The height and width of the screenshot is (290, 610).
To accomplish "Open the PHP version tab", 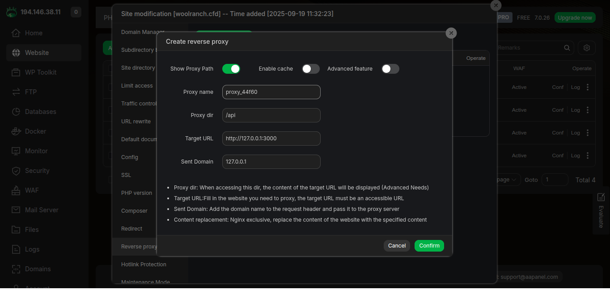I will (x=136, y=193).
